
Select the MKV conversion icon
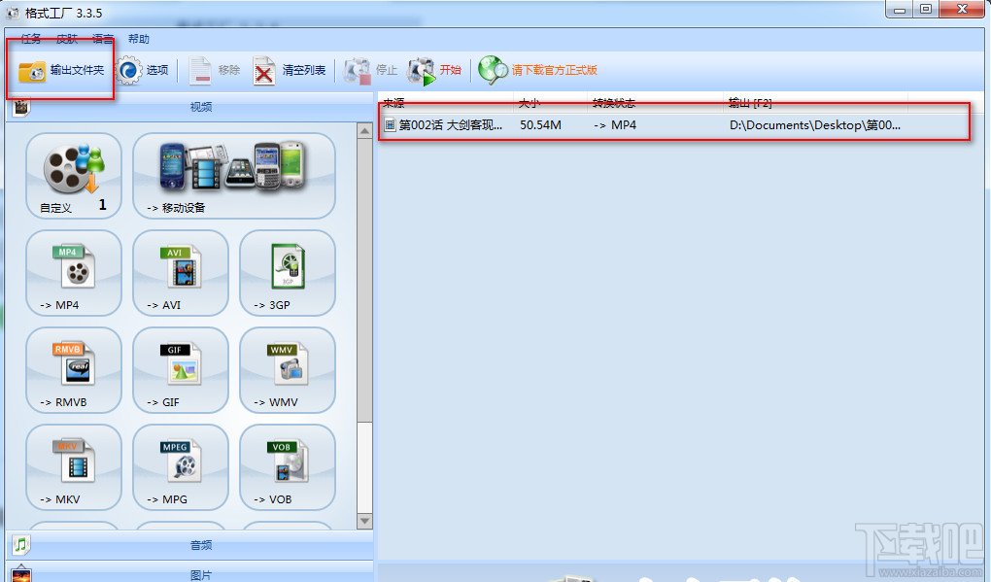[73, 467]
